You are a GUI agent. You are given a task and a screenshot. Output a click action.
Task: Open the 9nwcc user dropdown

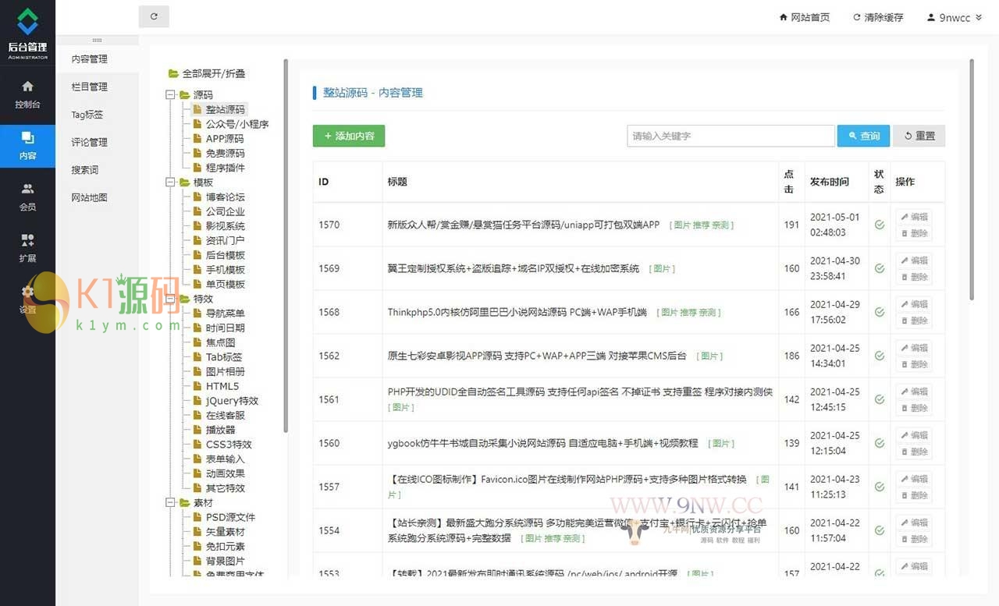[954, 17]
